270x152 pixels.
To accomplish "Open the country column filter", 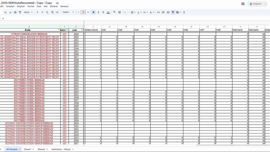I will point(67,30).
